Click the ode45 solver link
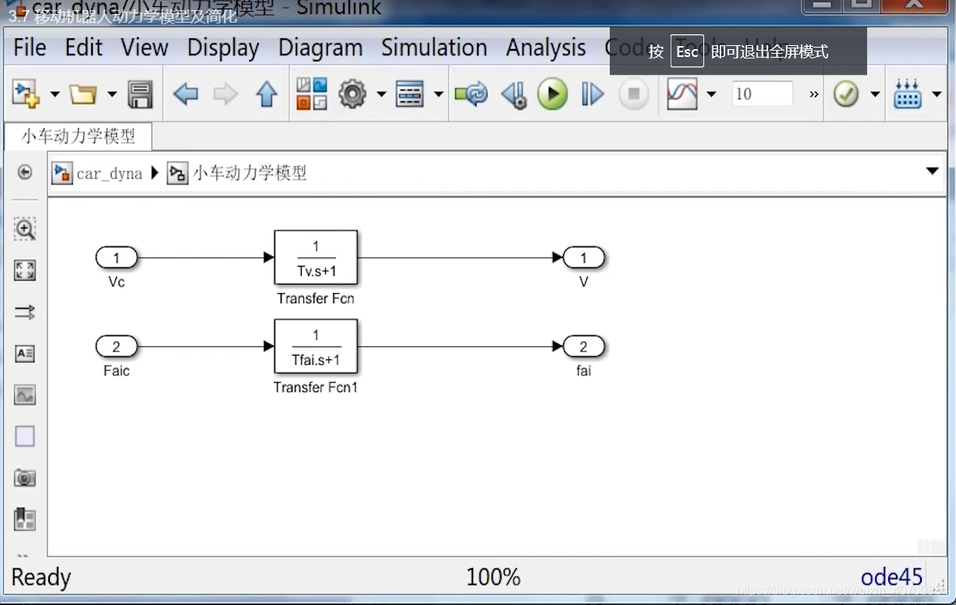Screen dimensions: 956x605 (892, 578)
